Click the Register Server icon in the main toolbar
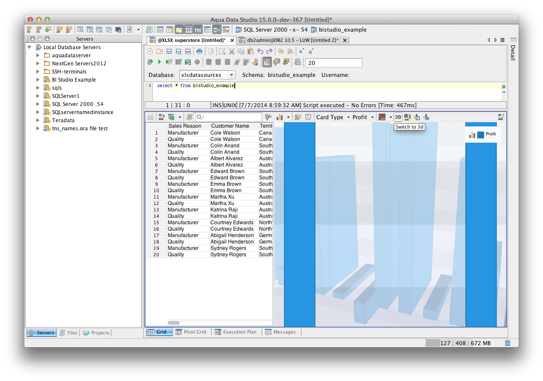 (x=29, y=29)
